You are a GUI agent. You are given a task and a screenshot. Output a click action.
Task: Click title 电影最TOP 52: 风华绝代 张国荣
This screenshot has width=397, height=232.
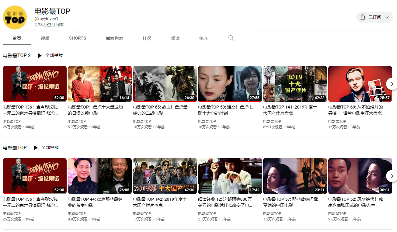(x=356, y=202)
